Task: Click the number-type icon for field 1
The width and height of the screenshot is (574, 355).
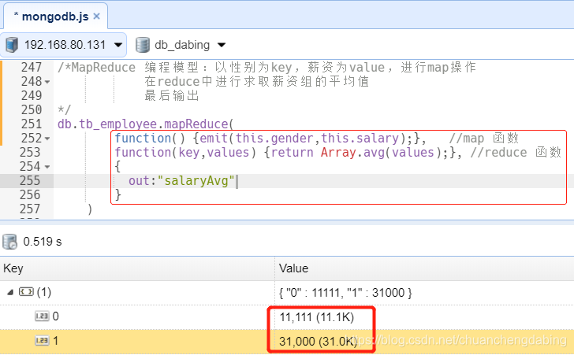Action: 42,341
